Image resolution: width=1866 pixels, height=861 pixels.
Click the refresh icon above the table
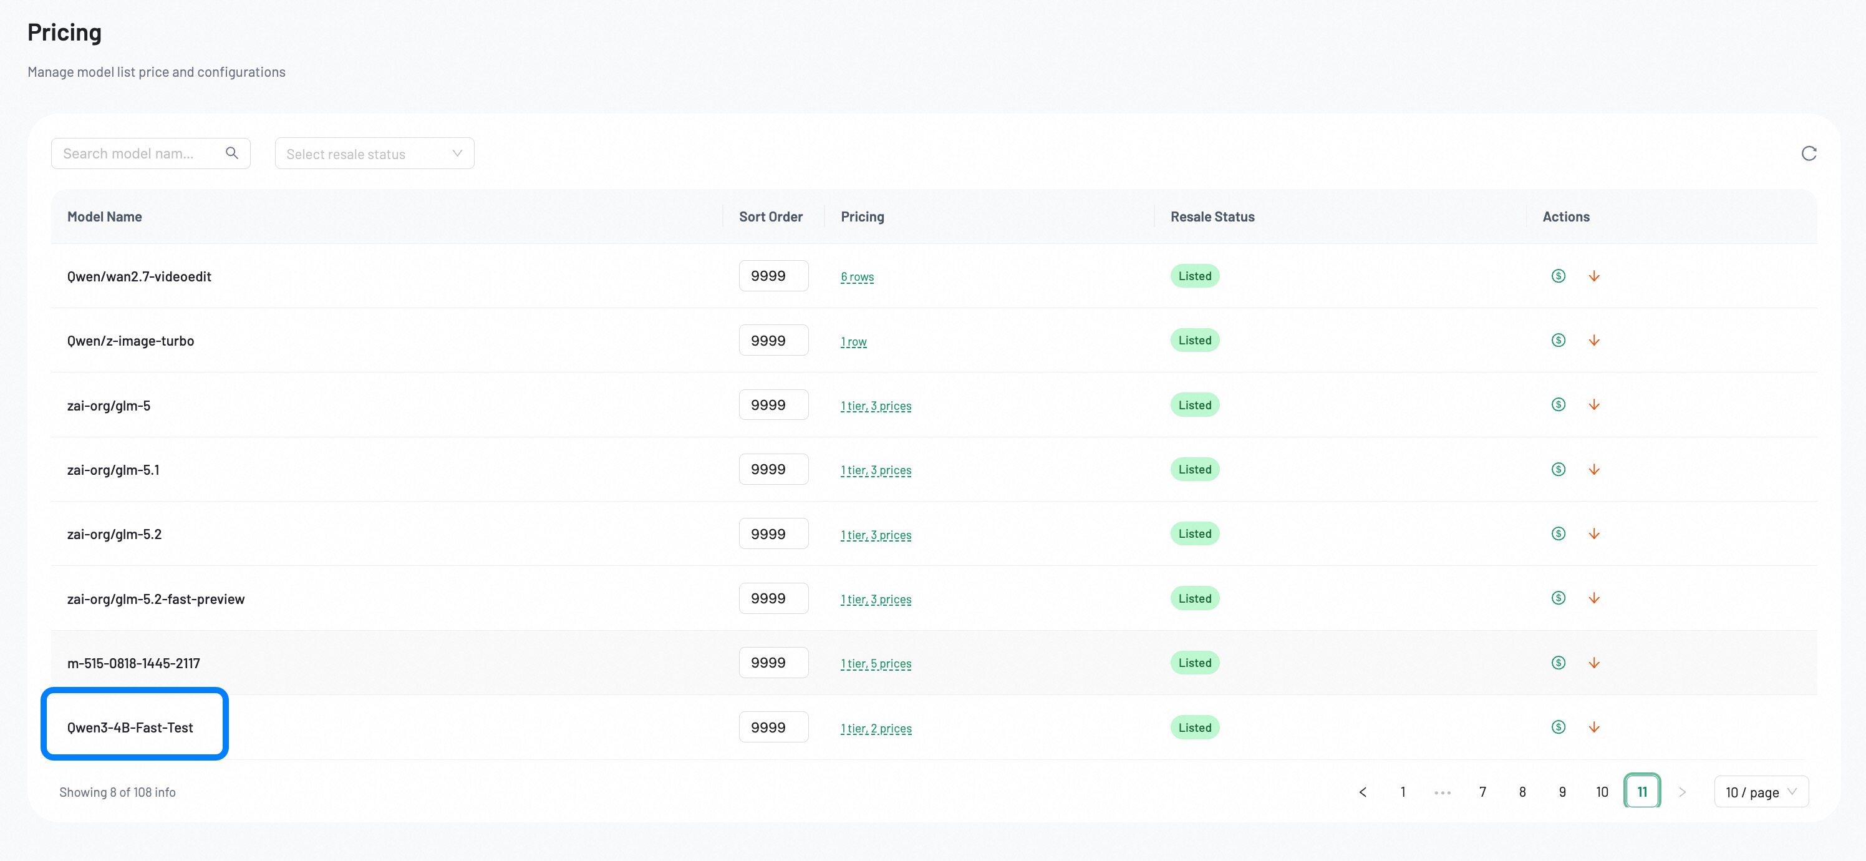click(1809, 153)
